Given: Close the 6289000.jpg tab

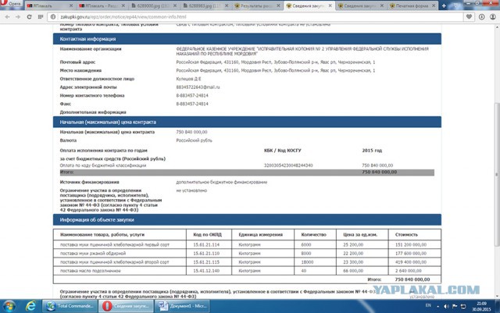Looking at the screenshot, I should (175, 5).
